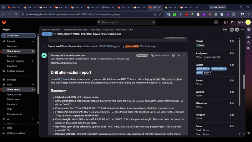The height and width of the screenshot is (142, 252).
Task: Open assigned issues counter icon
Action: [226, 22]
